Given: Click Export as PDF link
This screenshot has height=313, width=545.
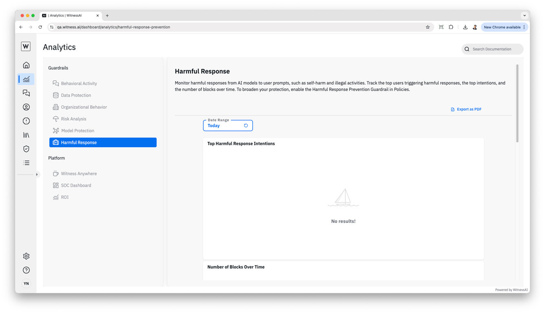Looking at the screenshot, I should click(x=466, y=109).
